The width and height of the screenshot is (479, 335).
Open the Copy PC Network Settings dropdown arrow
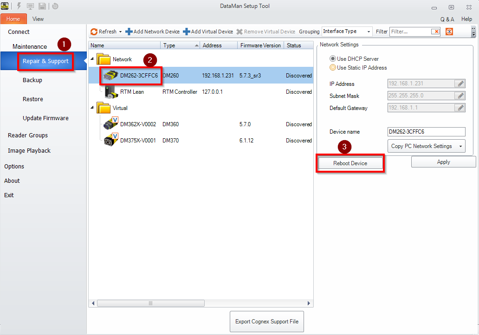click(x=460, y=146)
